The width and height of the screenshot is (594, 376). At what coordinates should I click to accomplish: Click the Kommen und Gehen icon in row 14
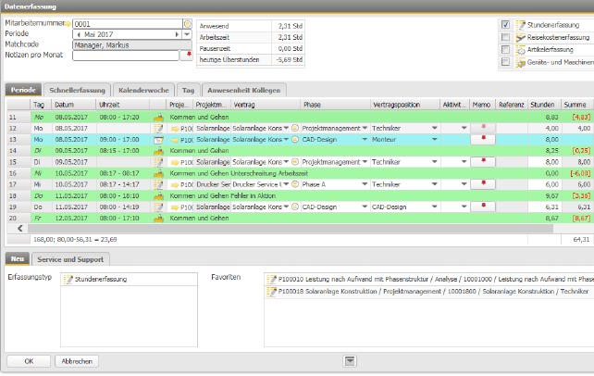pyautogui.click(x=158, y=151)
